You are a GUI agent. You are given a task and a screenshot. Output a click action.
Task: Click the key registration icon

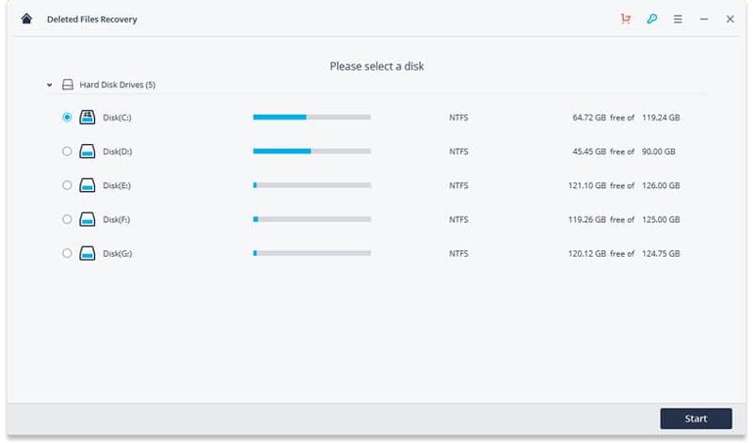(651, 19)
